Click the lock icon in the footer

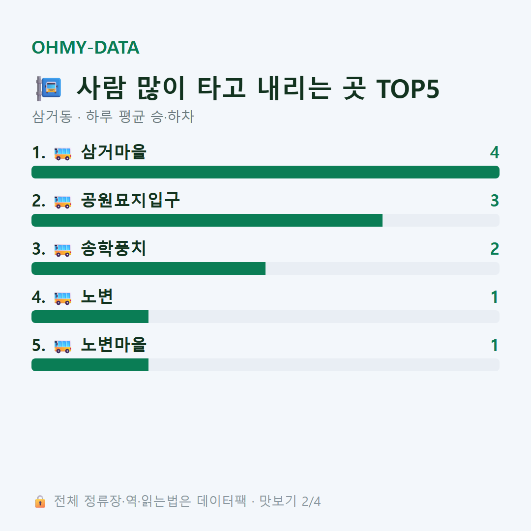click(x=40, y=501)
